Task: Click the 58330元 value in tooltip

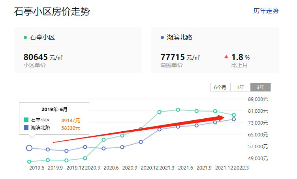Action: (71, 128)
